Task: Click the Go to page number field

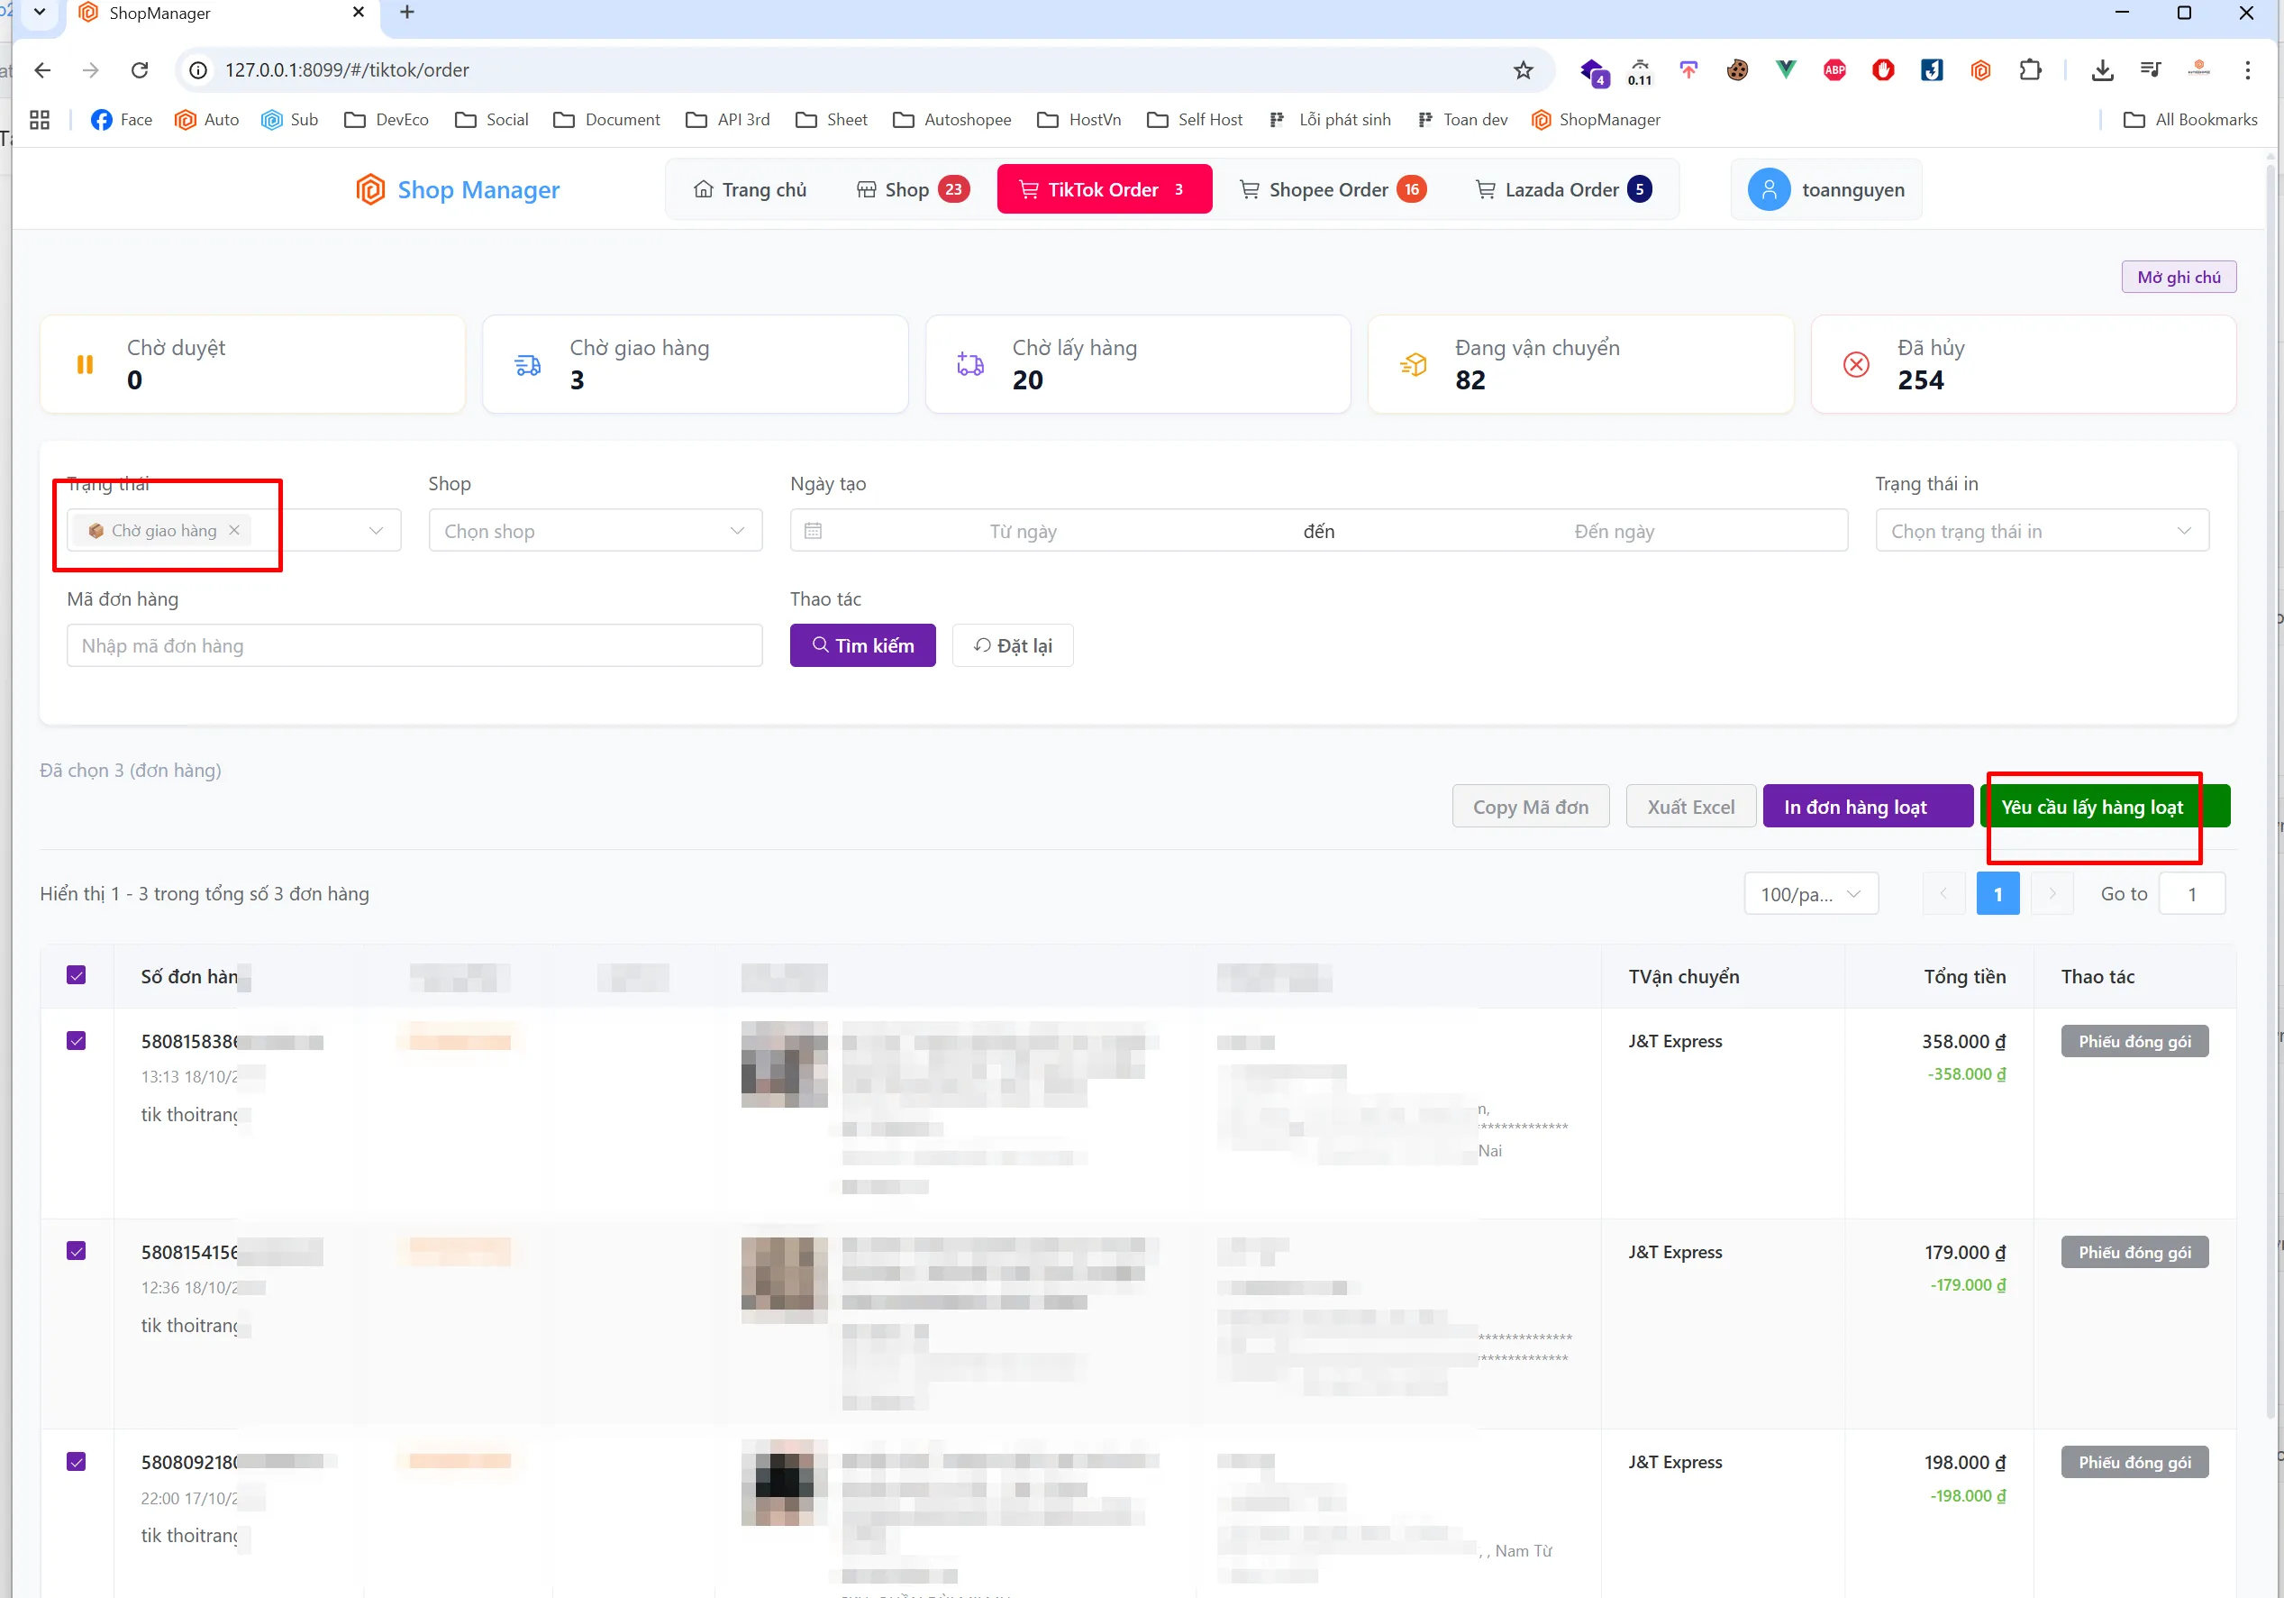Action: [x=2191, y=893]
